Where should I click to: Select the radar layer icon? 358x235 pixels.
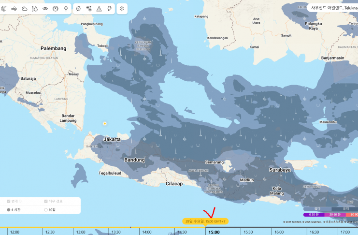(4, 8)
